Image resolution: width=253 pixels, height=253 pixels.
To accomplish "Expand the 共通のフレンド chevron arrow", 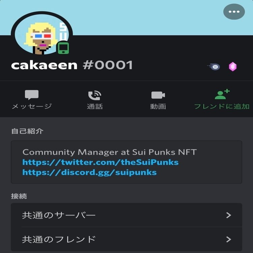I will [x=229, y=239].
